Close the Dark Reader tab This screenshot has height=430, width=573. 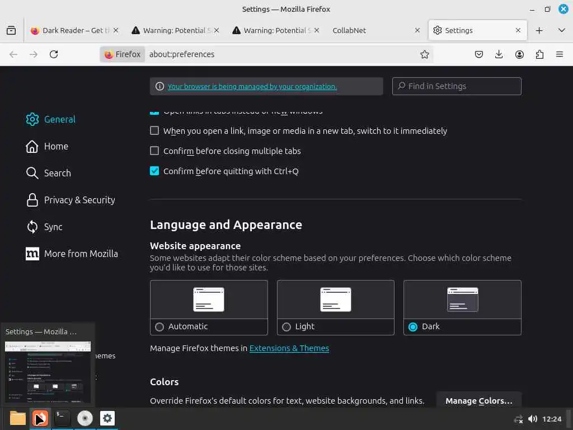[x=116, y=30]
